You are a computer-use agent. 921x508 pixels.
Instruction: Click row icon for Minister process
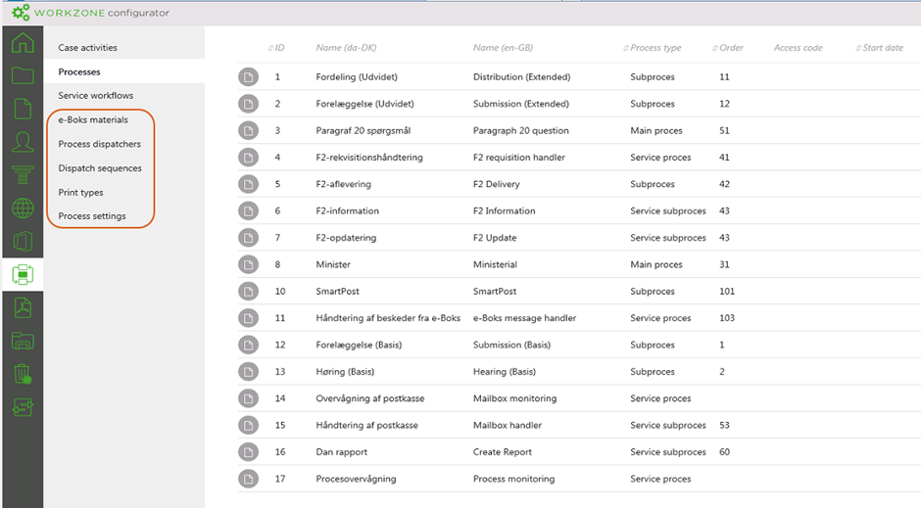coord(249,264)
